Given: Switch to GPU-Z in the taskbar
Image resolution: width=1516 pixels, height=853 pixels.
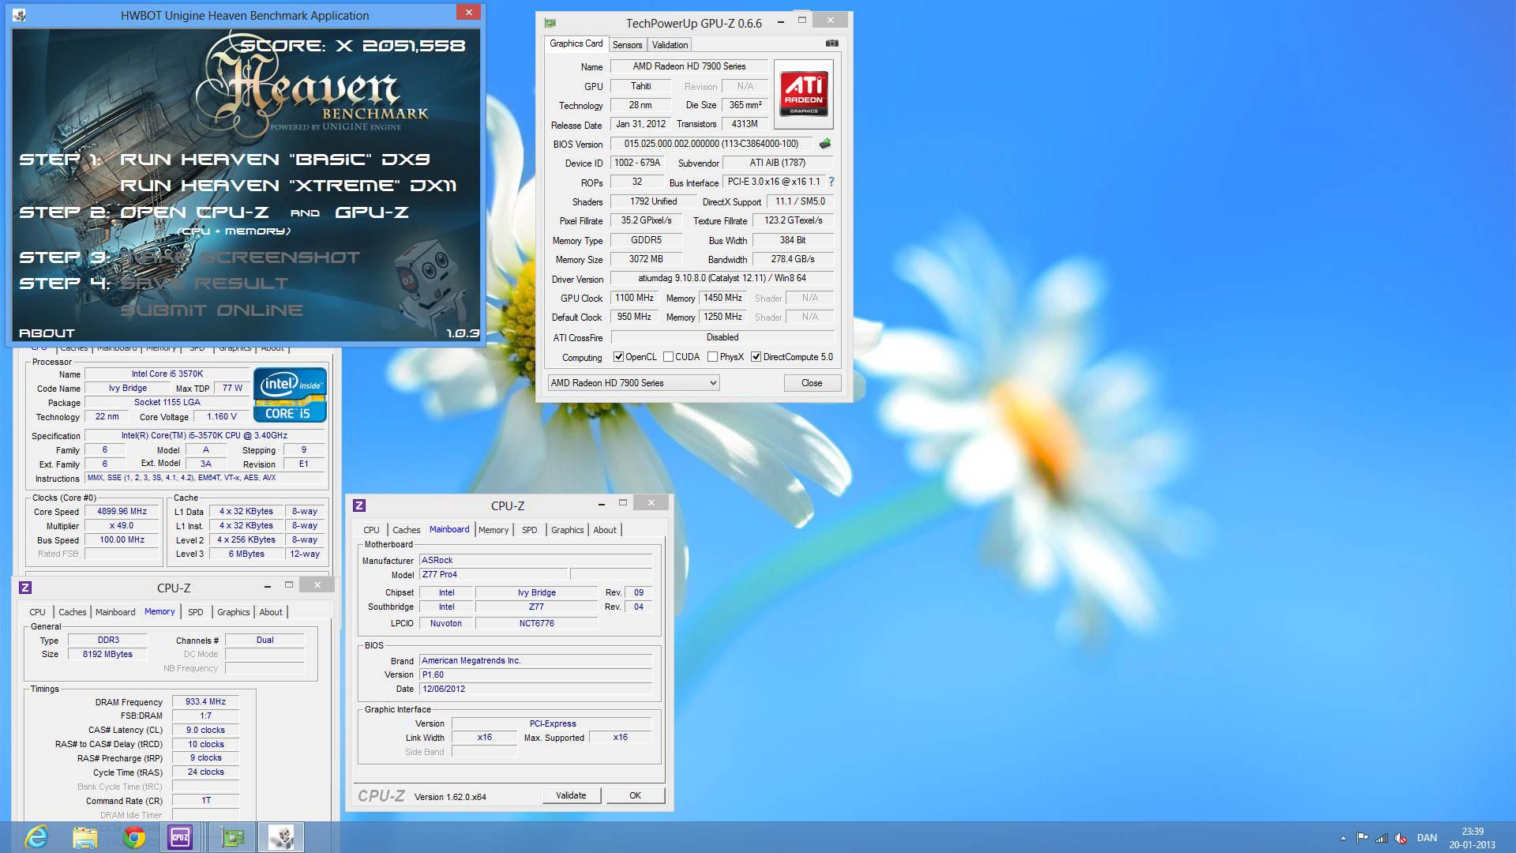Looking at the screenshot, I should 232,836.
